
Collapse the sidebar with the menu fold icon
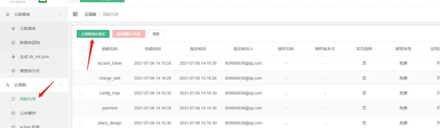click(75, 14)
